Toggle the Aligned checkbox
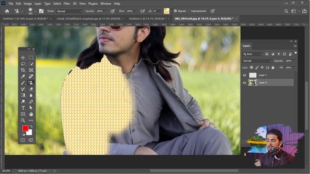 pos(175,11)
